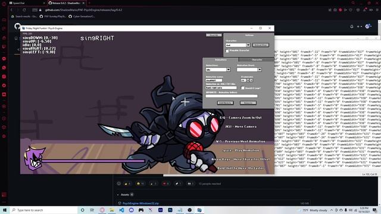Open a new browser tab

click(x=89, y=3)
